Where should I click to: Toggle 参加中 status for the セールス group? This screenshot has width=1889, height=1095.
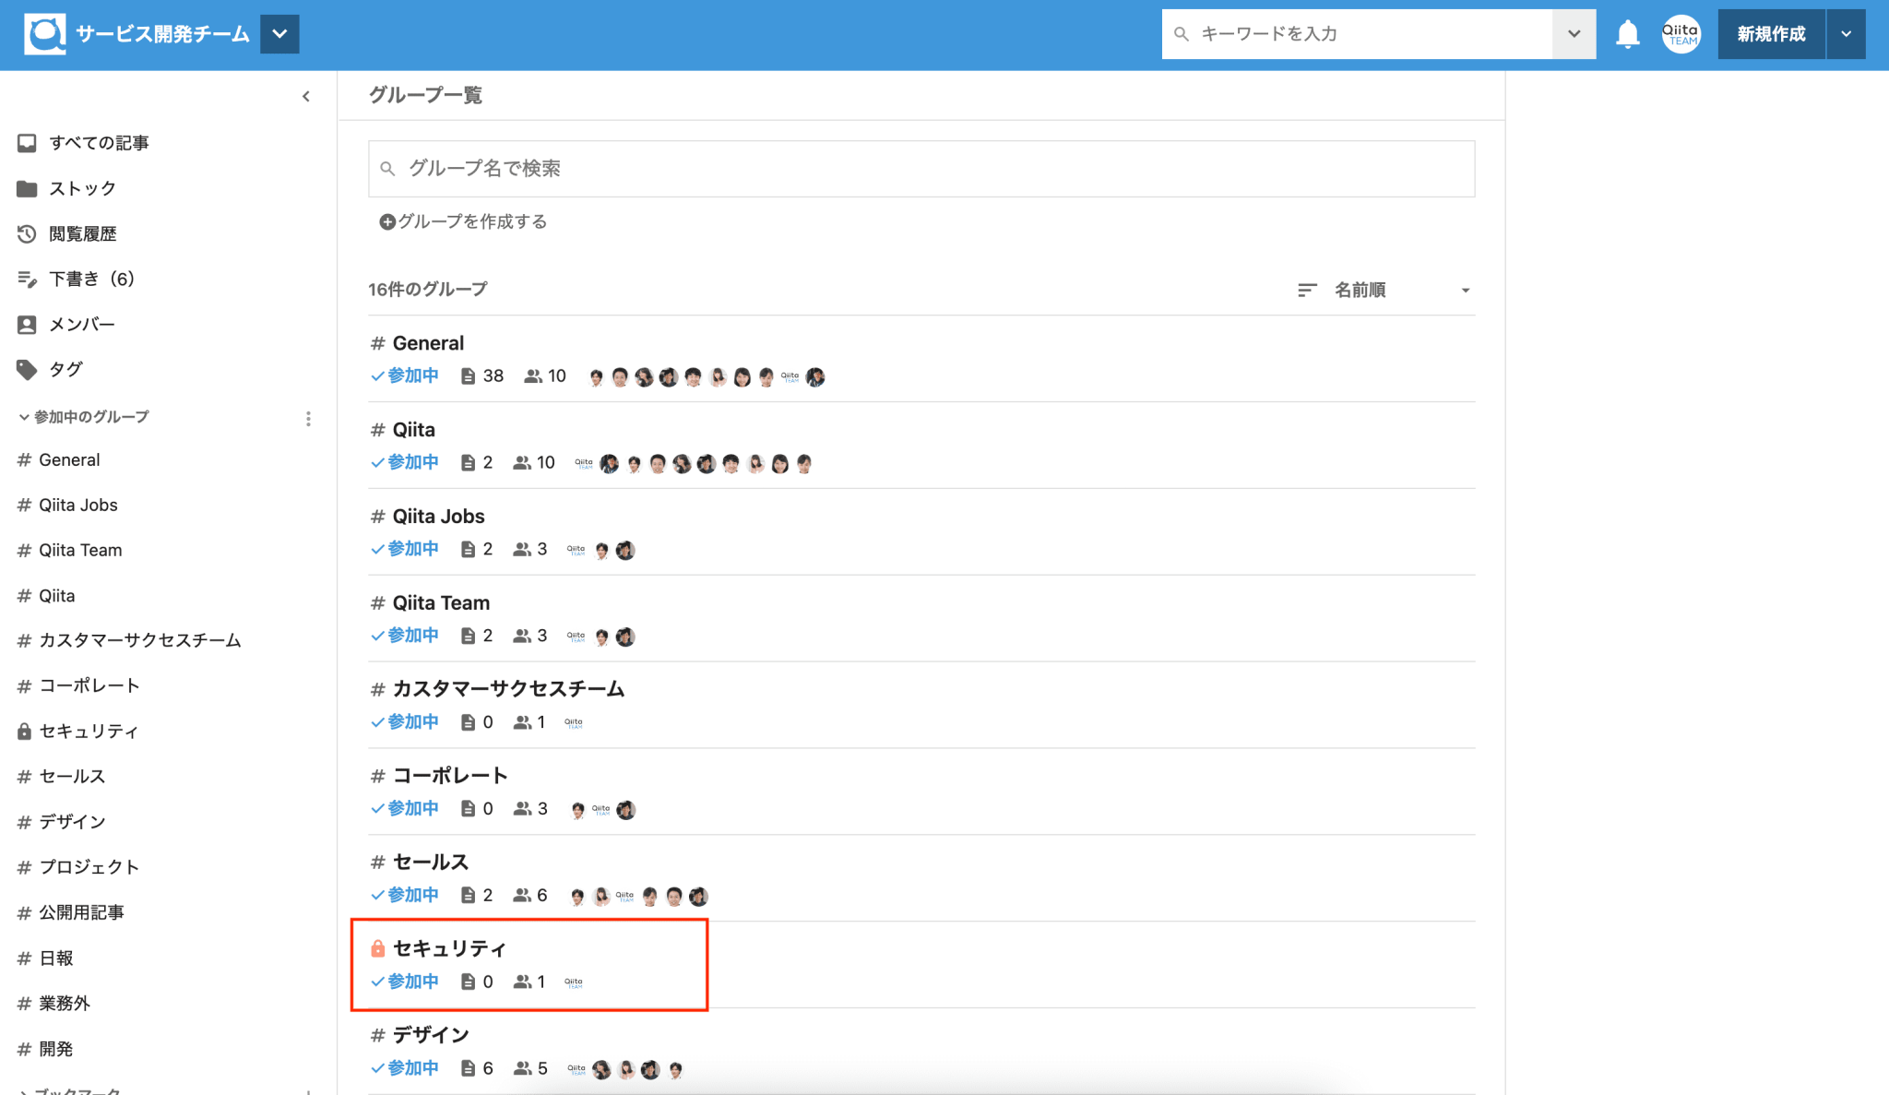coord(405,895)
